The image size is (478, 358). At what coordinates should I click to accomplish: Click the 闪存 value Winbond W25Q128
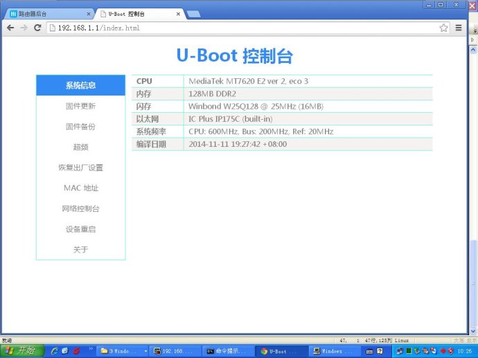(256, 107)
